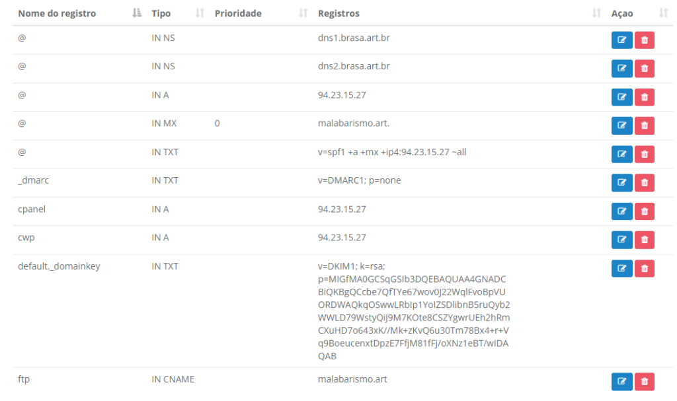
Task: Delete the ftp CNAME record
Action: tap(644, 382)
